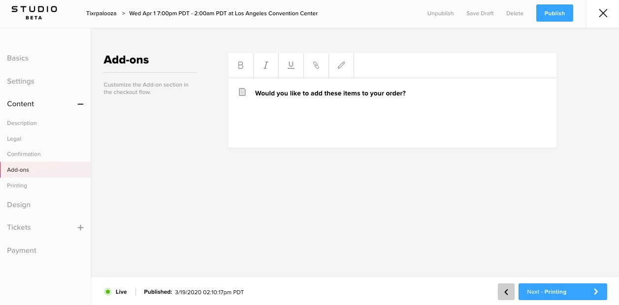Click Unpublish in the top bar
The image size is (619, 305).
(440, 13)
